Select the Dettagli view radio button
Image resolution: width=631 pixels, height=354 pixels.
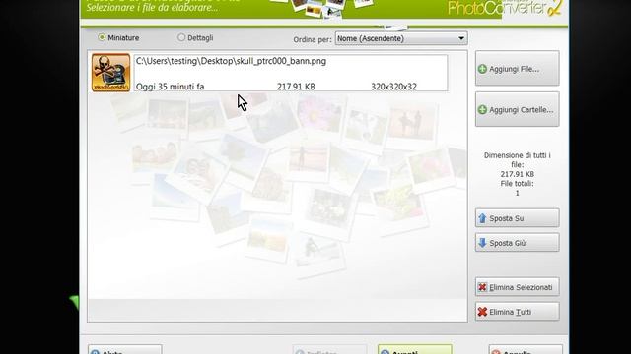[x=181, y=37]
